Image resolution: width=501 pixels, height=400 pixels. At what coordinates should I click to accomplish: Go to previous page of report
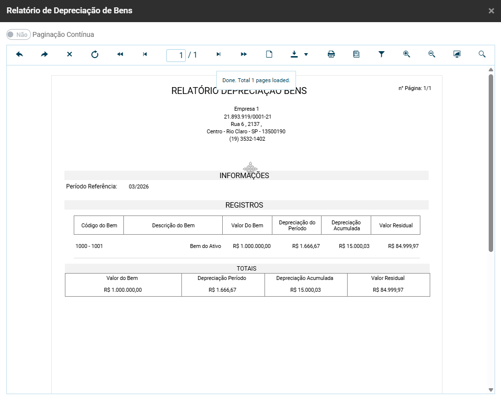[x=145, y=55]
